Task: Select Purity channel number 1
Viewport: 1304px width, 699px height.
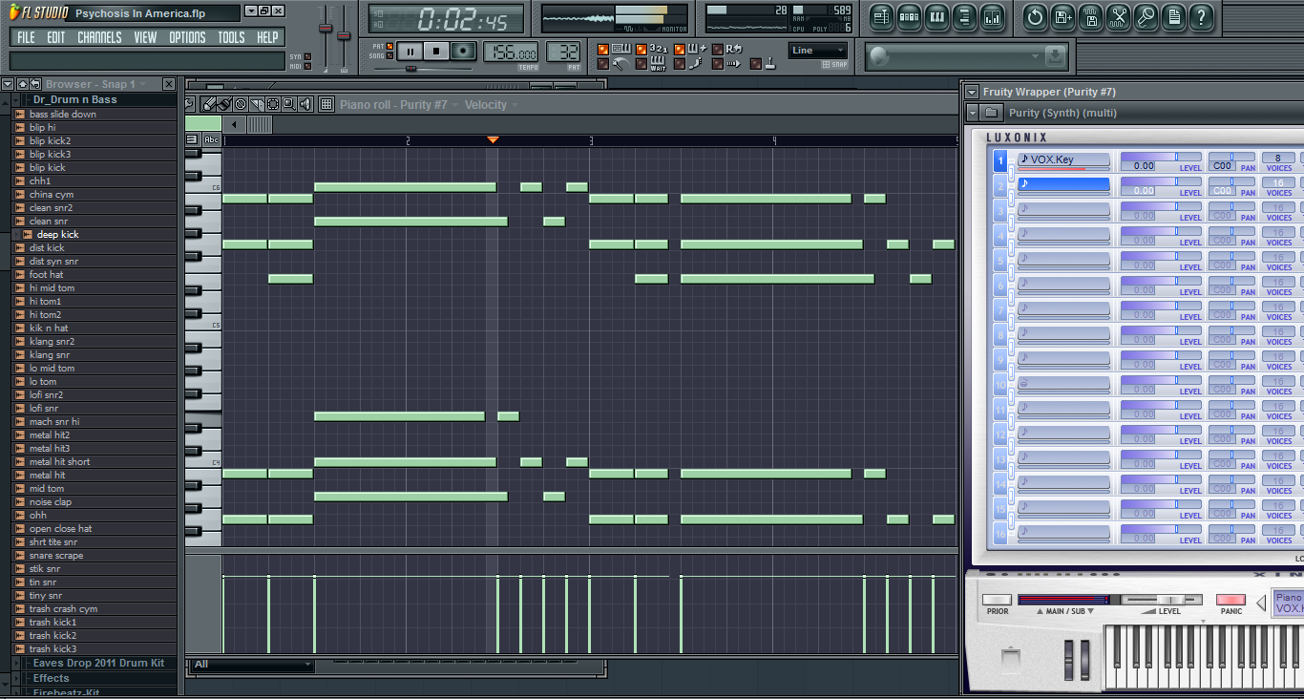Action: 1000,160
